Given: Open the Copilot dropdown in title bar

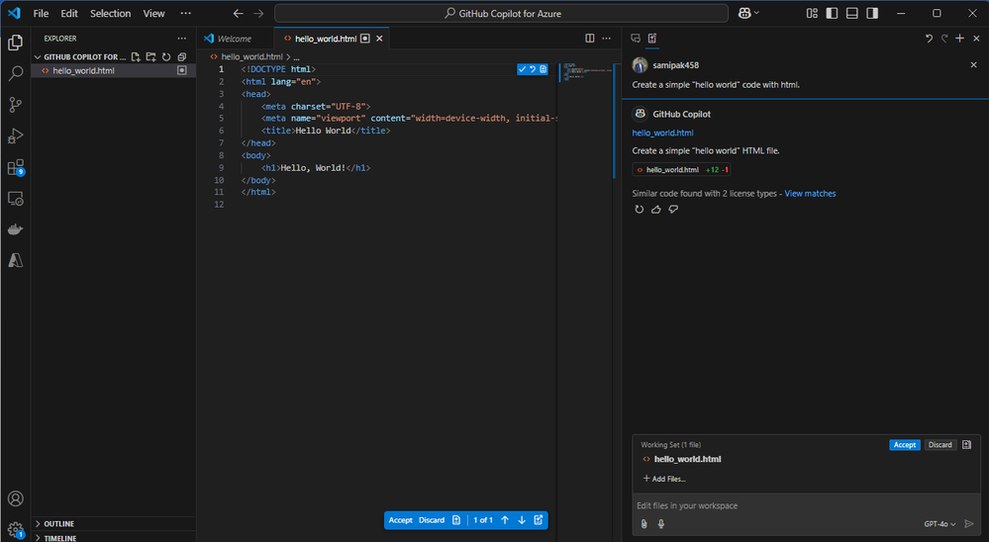Looking at the screenshot, I should [x=749, y=13].
